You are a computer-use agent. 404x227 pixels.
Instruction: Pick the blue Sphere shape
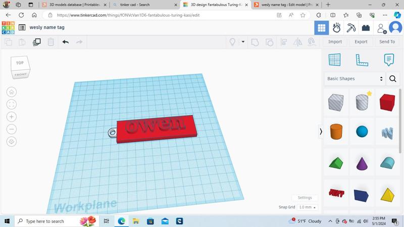pyautogui.click(x=362, y=132)
